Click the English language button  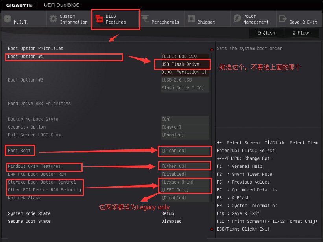click(x=266, y=33)
